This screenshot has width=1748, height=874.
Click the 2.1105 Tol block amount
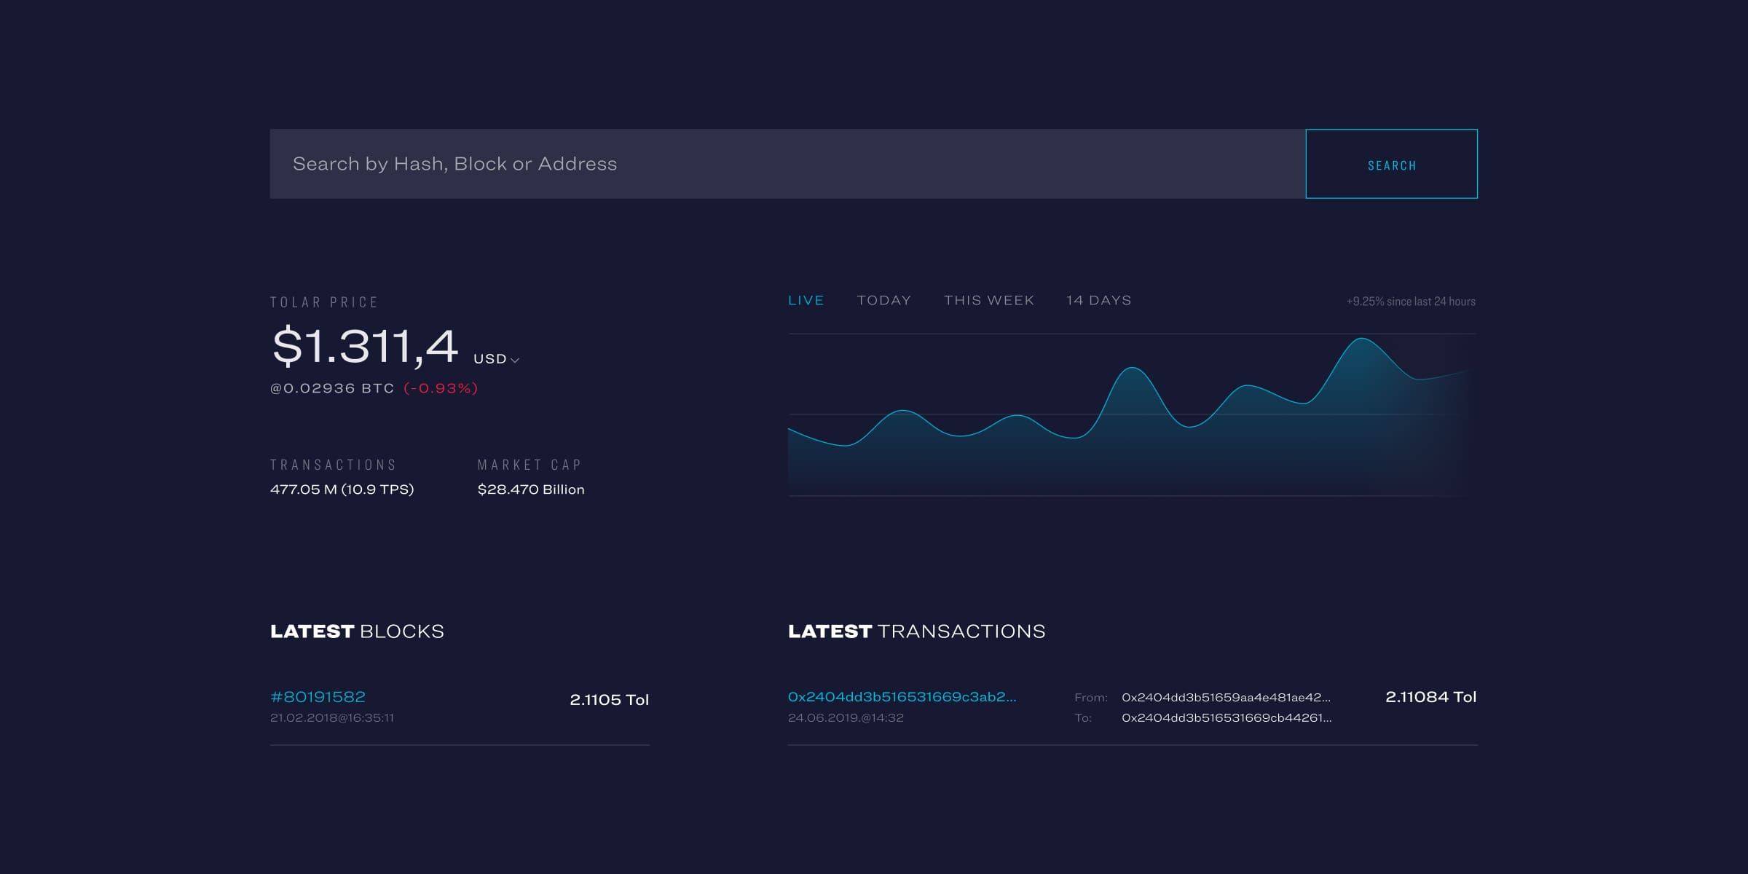pos(609,700)
